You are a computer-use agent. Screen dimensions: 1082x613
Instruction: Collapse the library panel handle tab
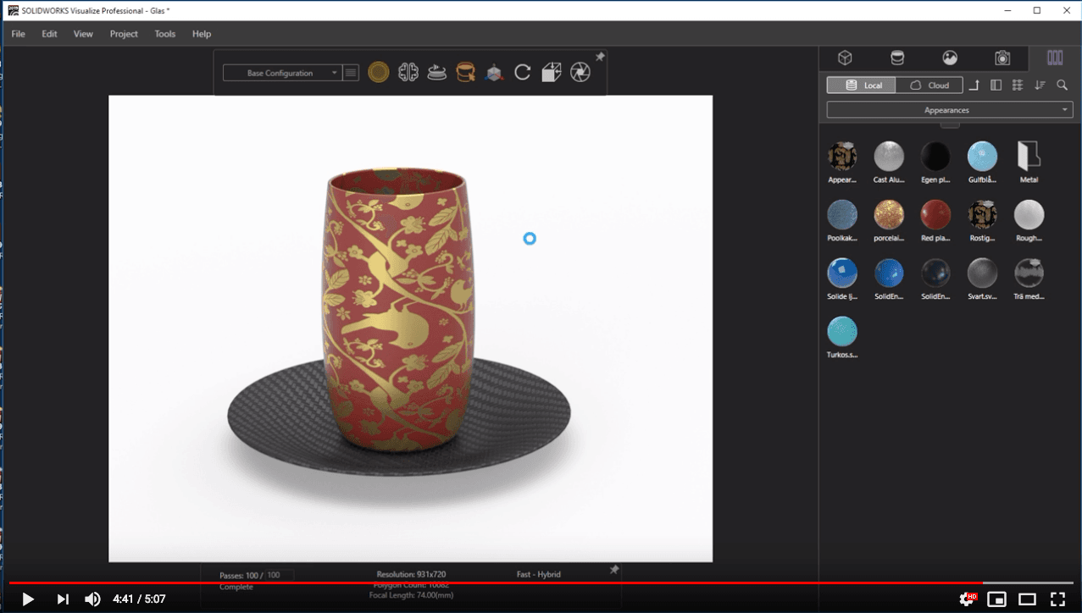pos(950,124)
